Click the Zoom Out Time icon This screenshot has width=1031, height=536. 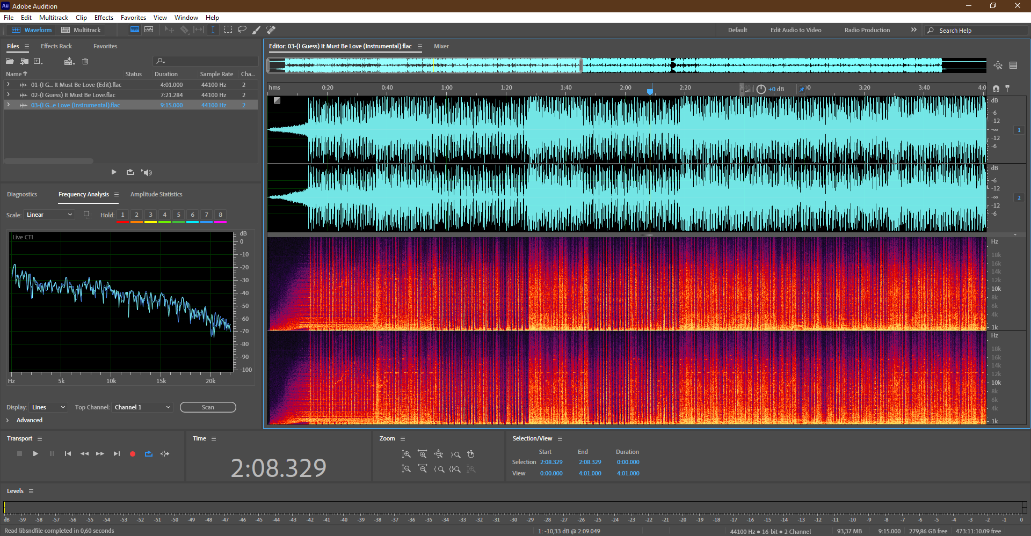coord(423,469)
